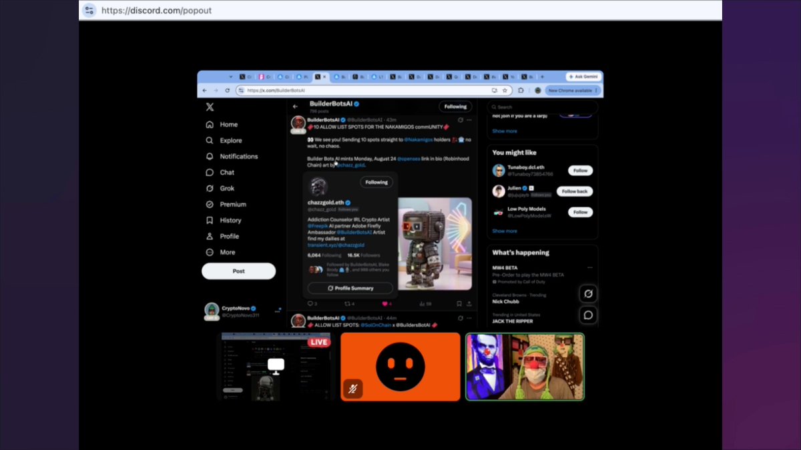The height and width of the screenshot is (450, 801).
Task: Click the Premium icon in the sidebar
Action: 210,205
